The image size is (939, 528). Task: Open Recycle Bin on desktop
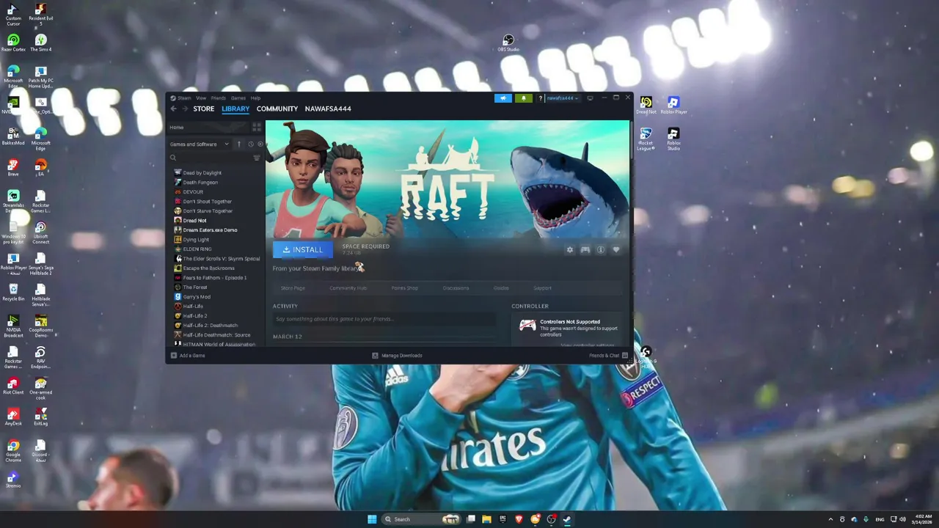(x=13, y=293)
